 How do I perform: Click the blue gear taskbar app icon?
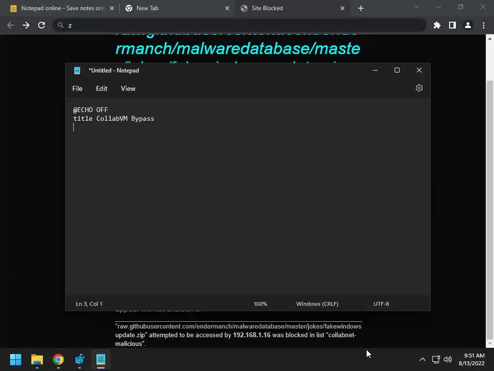click(x=80, y=359)
